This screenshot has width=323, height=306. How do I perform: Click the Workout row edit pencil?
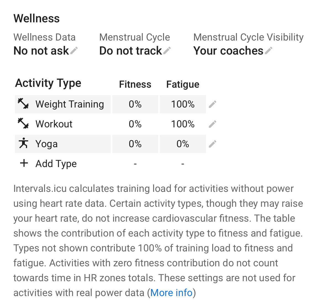pos(213,124)
